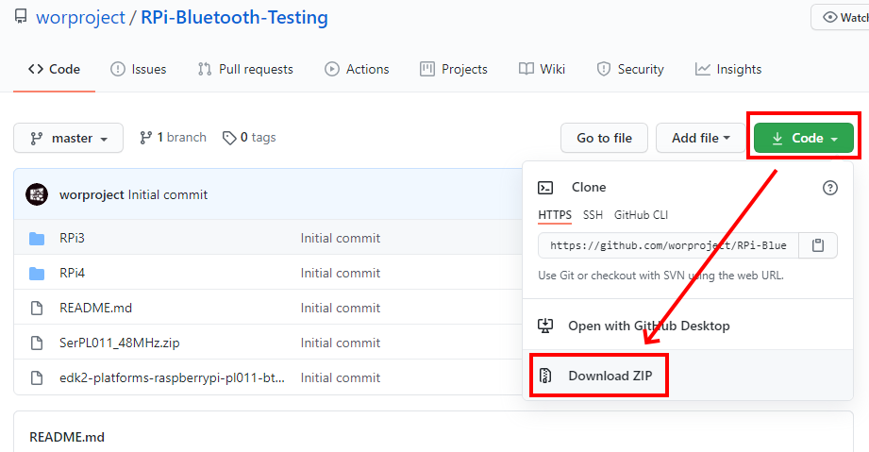Click the GitHub Desktop icon
869x452 pixels.
[545, 326]
